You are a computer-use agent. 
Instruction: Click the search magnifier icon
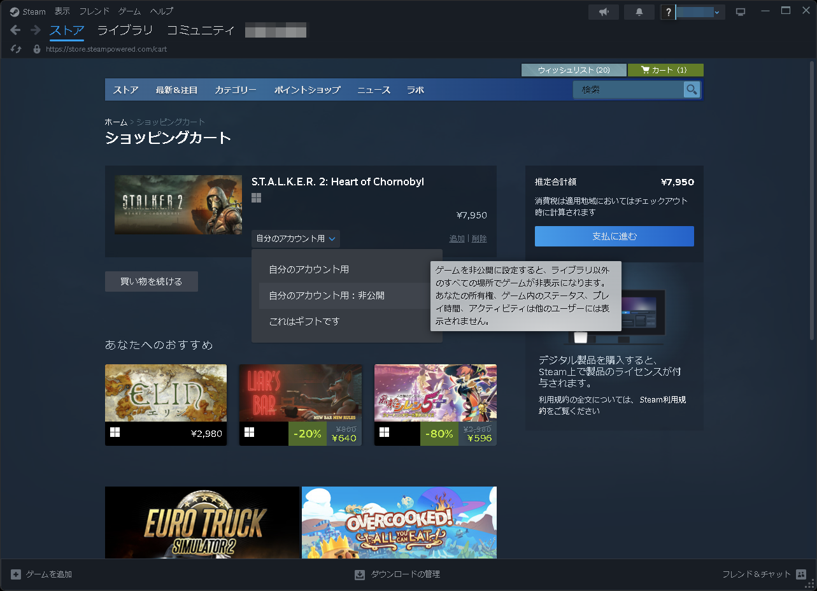coord(692,89)
